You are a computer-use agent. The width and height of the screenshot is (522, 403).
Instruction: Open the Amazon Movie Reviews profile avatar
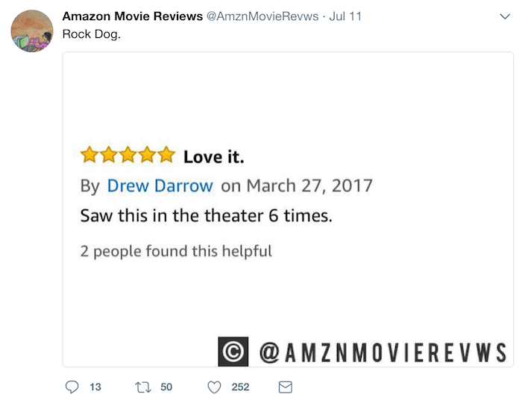pos(32,31)
